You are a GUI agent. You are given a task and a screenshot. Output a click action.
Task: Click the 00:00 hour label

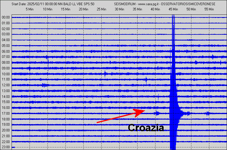point(6,17)
